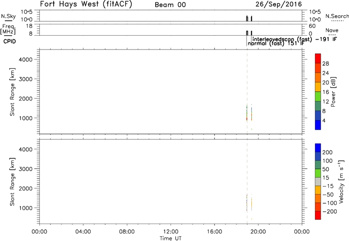The image size is (349, 241).
Task: Click the '04:00' time axis tick label
Action: point(83,232)
